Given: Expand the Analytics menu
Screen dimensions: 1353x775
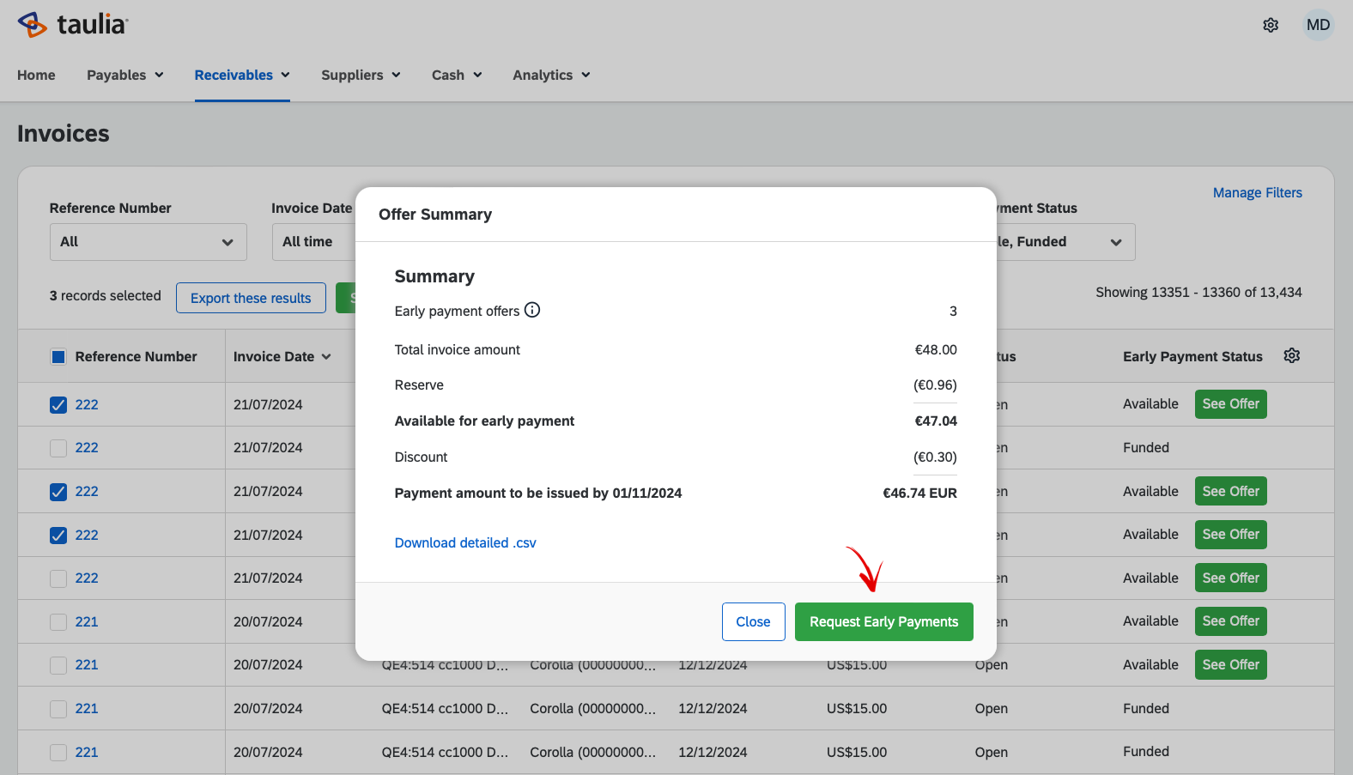Looking at the screenshot, I should [x=551, y=75].
